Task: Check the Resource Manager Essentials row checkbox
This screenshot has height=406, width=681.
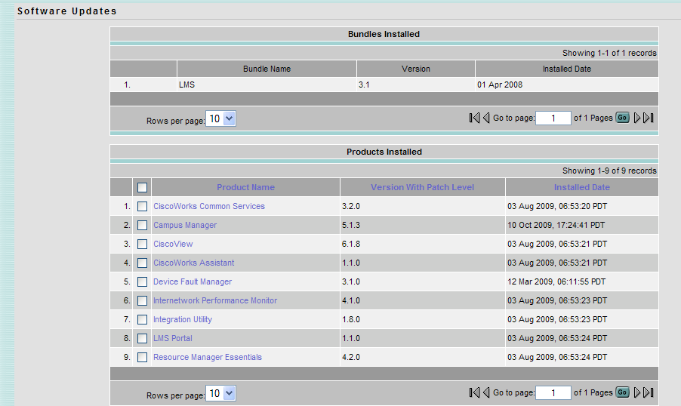Action: [142, 358]
